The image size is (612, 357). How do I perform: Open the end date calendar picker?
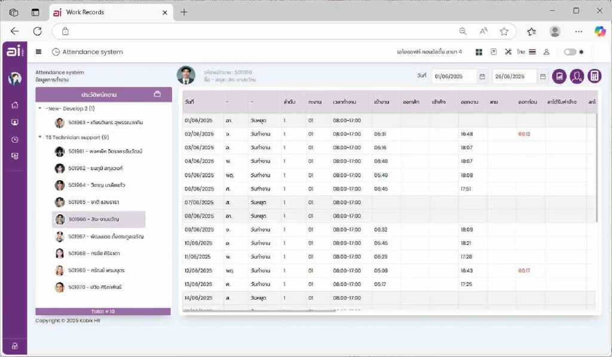pyautogui.click(x=542, y=76)
